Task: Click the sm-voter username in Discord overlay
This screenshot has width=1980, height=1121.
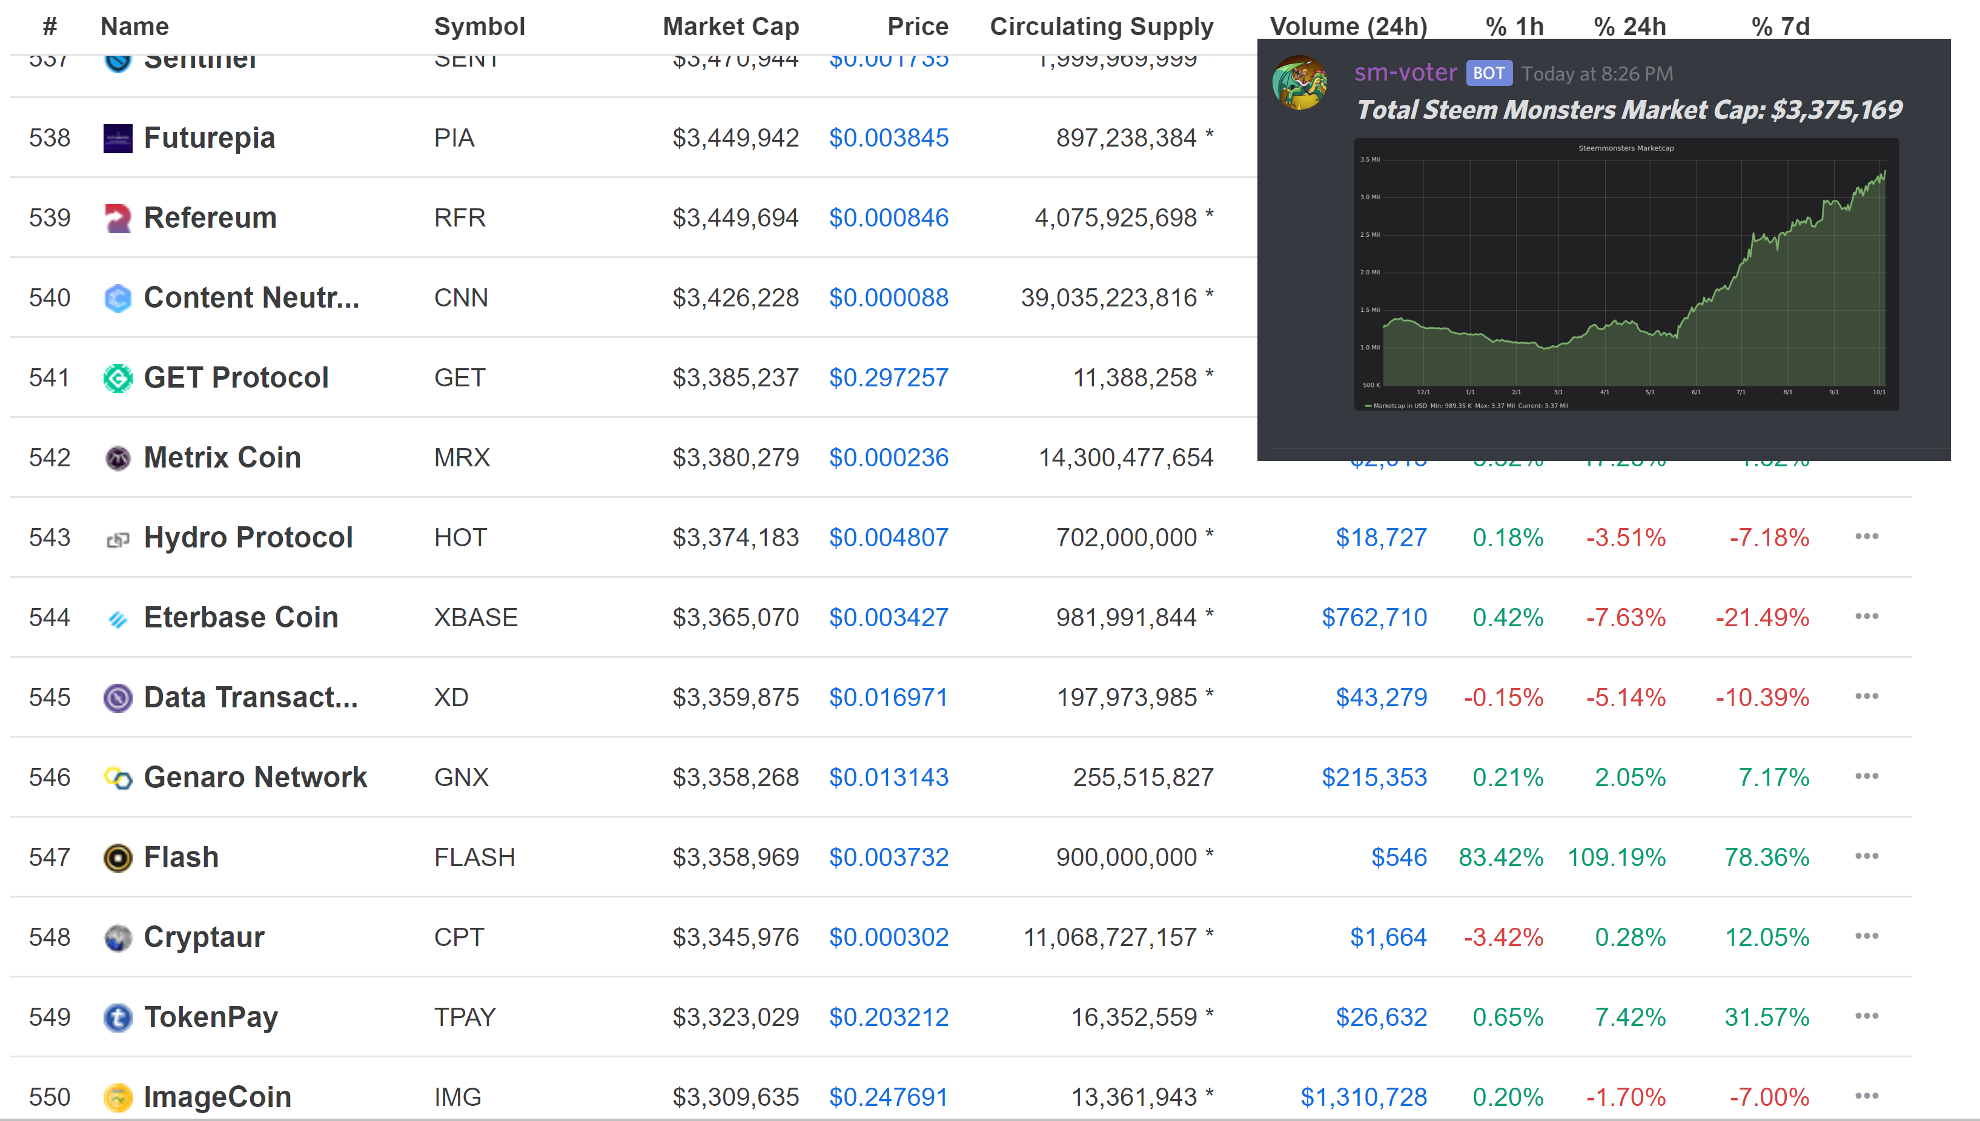Action: (x=1406, y=73)
